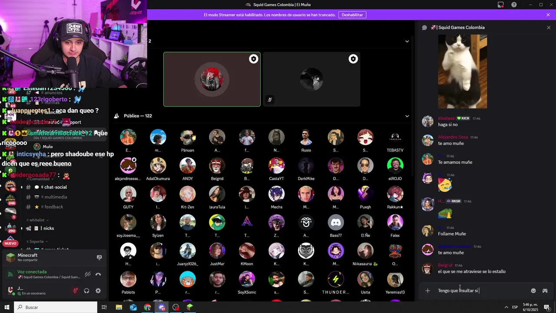Toggle microphone mute in user panel
Screen dimensions: 556x313
pos(75,291)
